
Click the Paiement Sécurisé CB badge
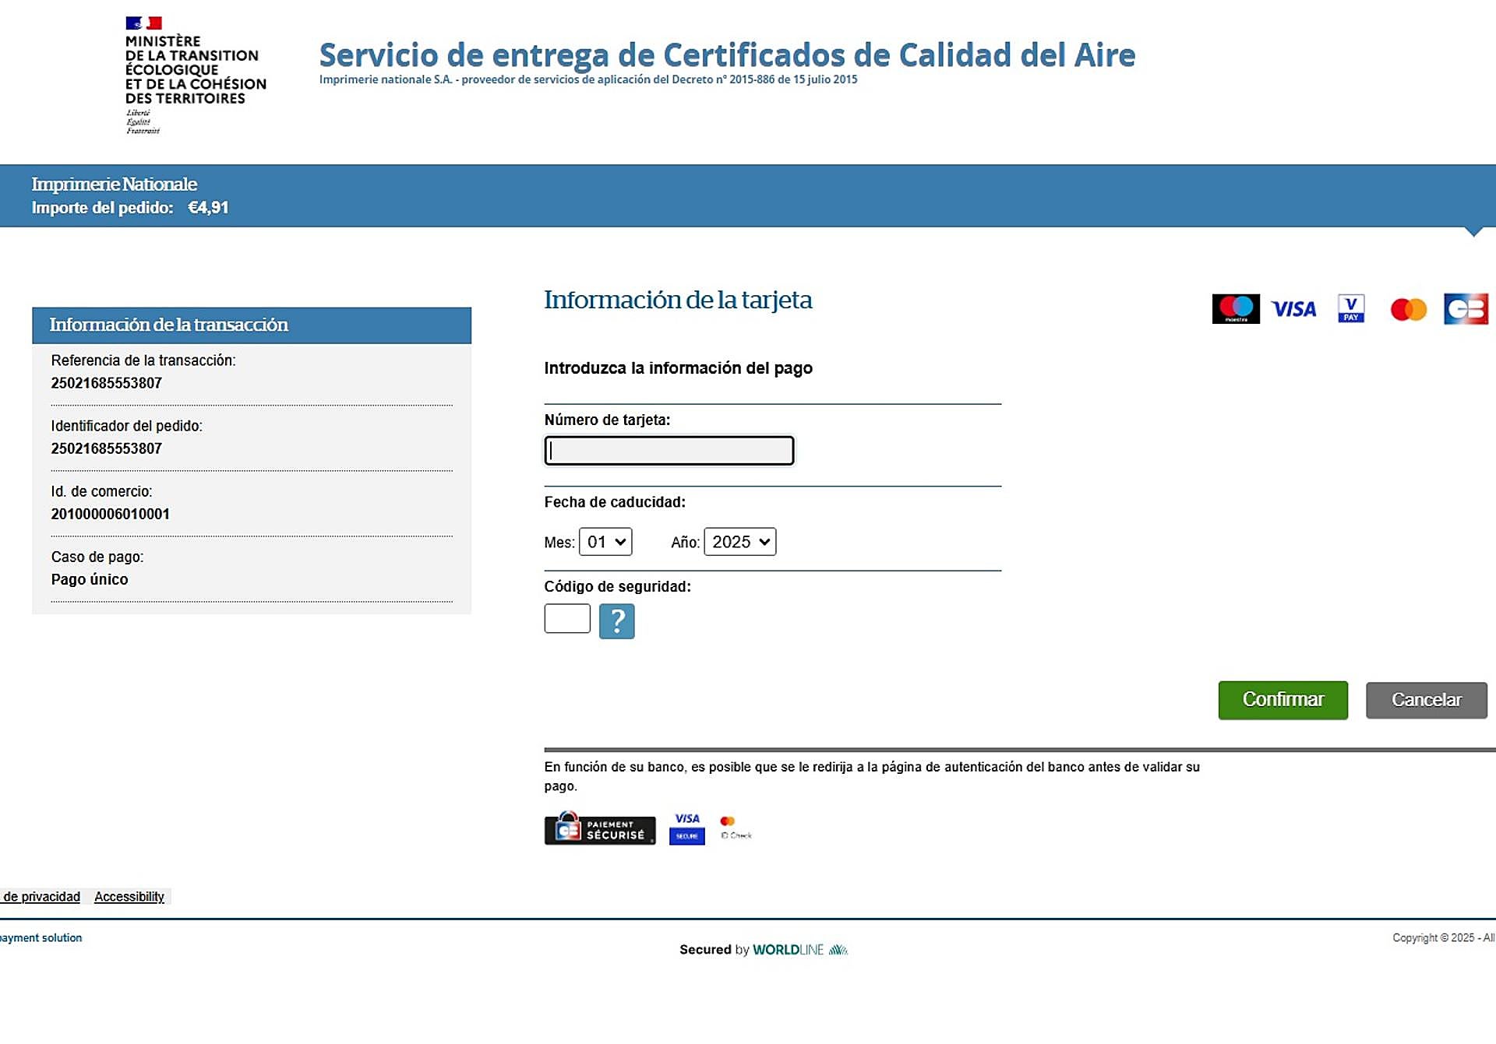click(x=599, y=829)
